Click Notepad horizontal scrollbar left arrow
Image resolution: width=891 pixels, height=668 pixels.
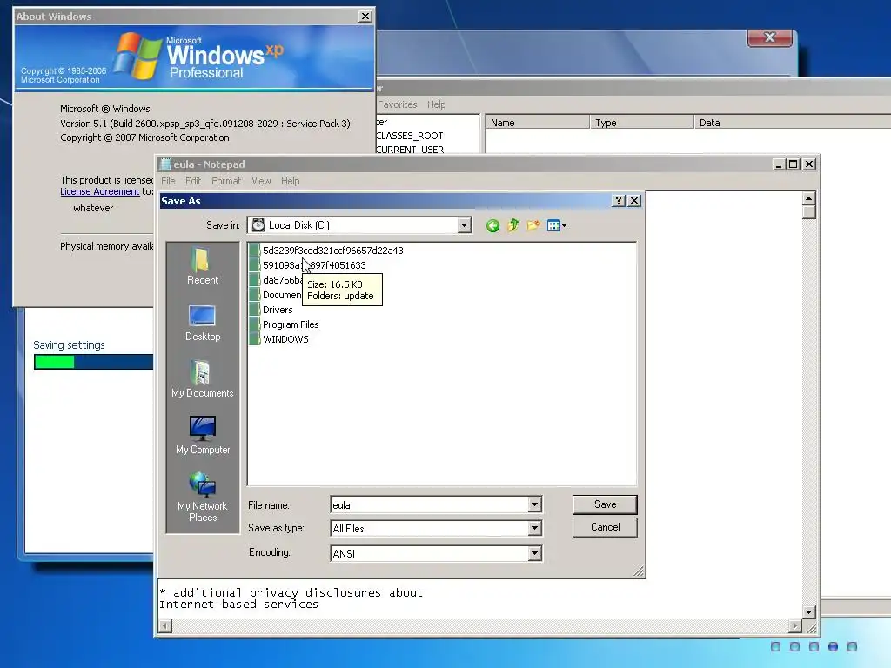point(165,626)
